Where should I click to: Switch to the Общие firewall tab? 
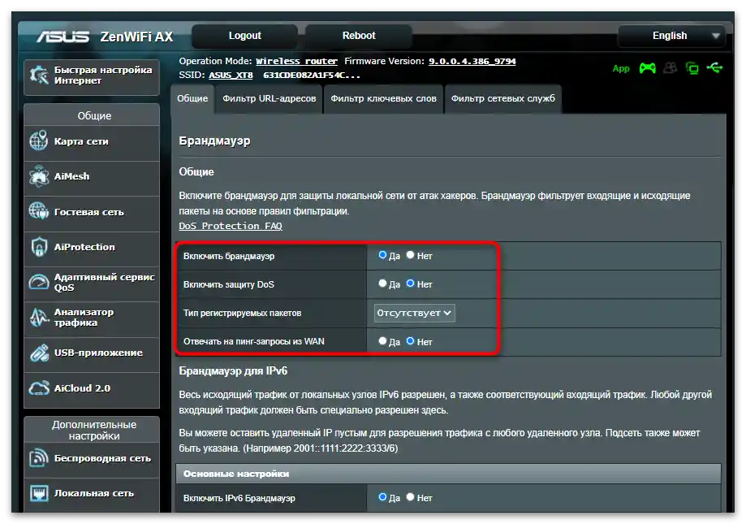tap(192, 98)
